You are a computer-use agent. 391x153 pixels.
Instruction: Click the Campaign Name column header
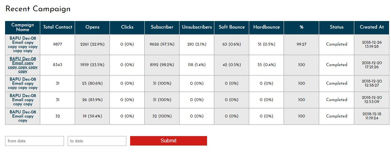(23, 27)
